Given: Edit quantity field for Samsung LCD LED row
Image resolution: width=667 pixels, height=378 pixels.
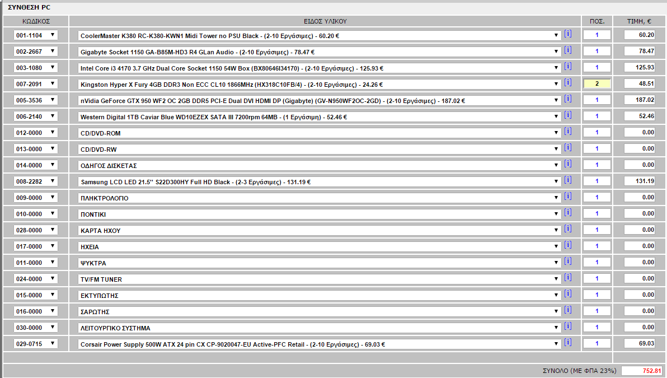Looking at the screenshot, I should 597,181.
